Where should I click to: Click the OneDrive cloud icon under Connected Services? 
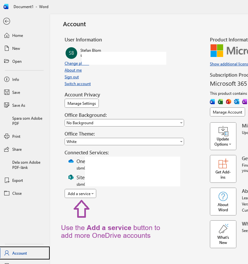[71, 161]
